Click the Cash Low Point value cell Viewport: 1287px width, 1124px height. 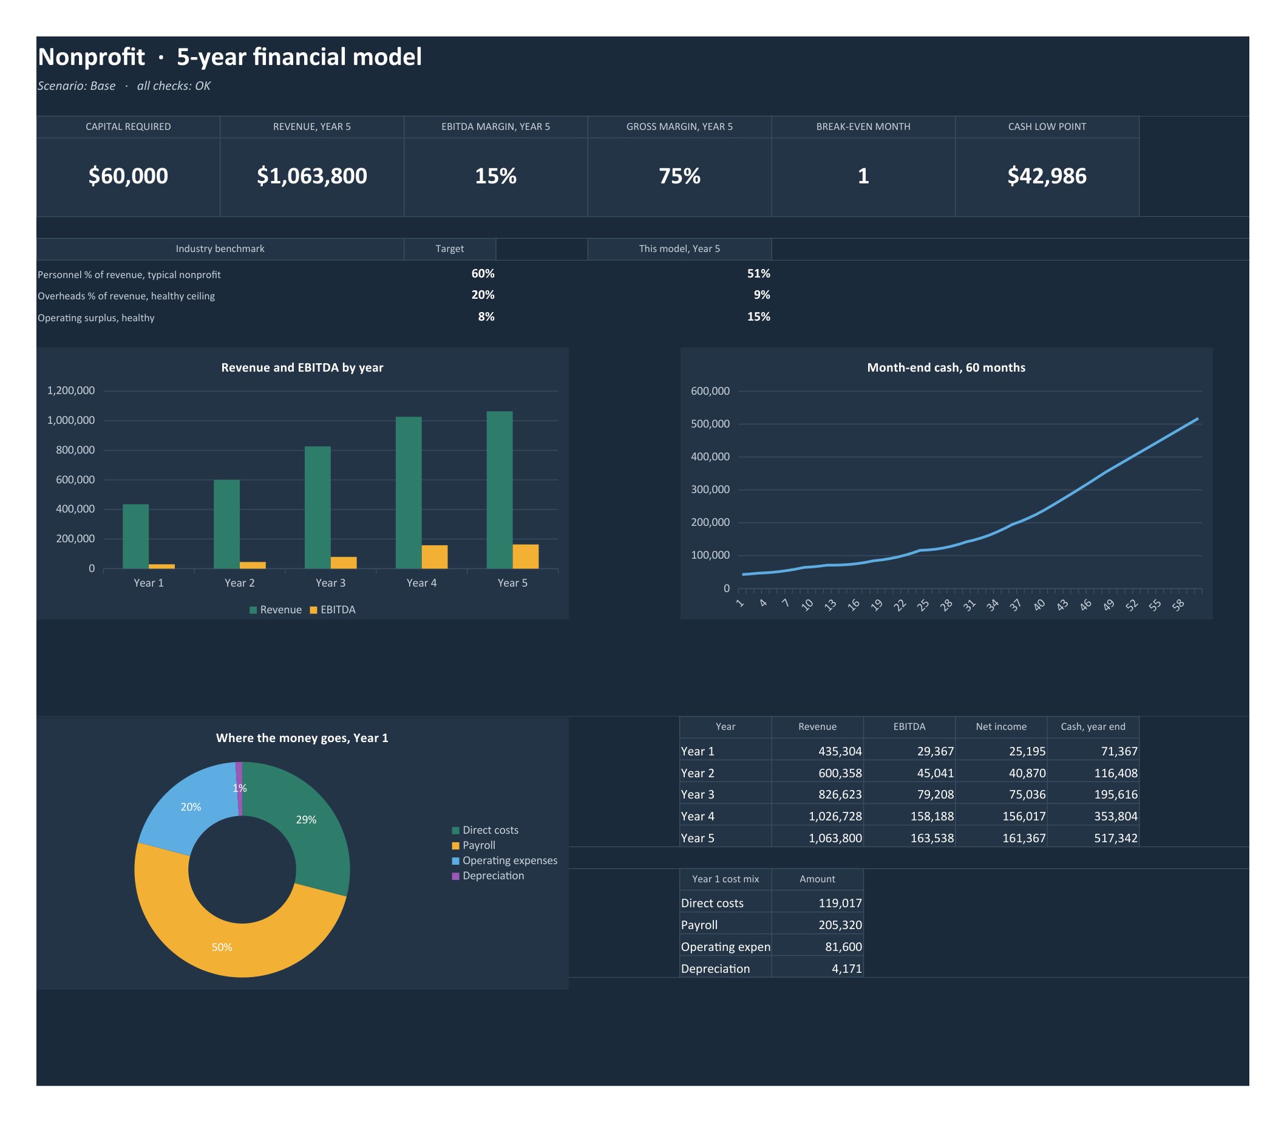click(1047, 176)
